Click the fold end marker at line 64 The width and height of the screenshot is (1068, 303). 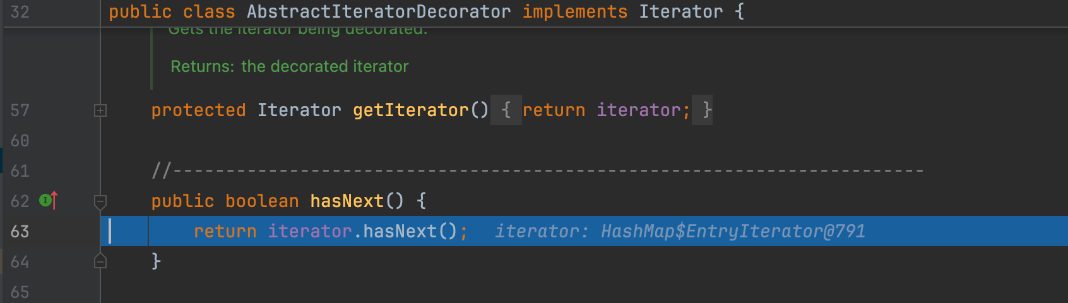(100, 261)
